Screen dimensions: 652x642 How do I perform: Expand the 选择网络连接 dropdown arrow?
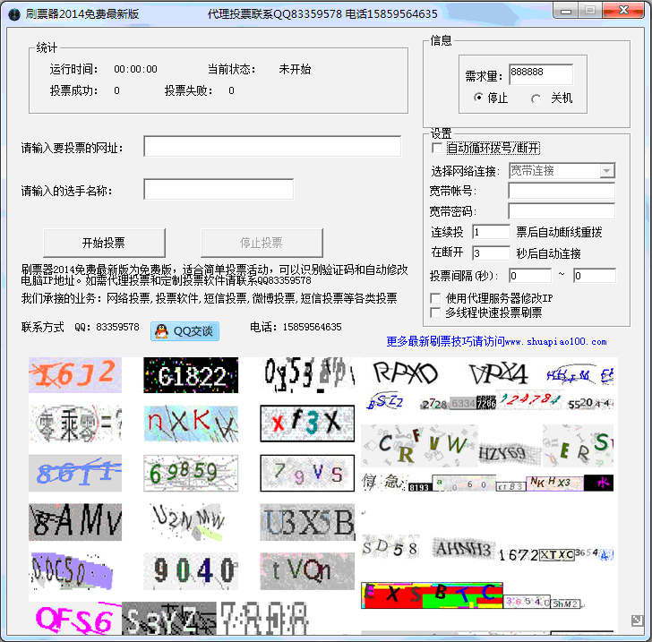pos(606,170)
